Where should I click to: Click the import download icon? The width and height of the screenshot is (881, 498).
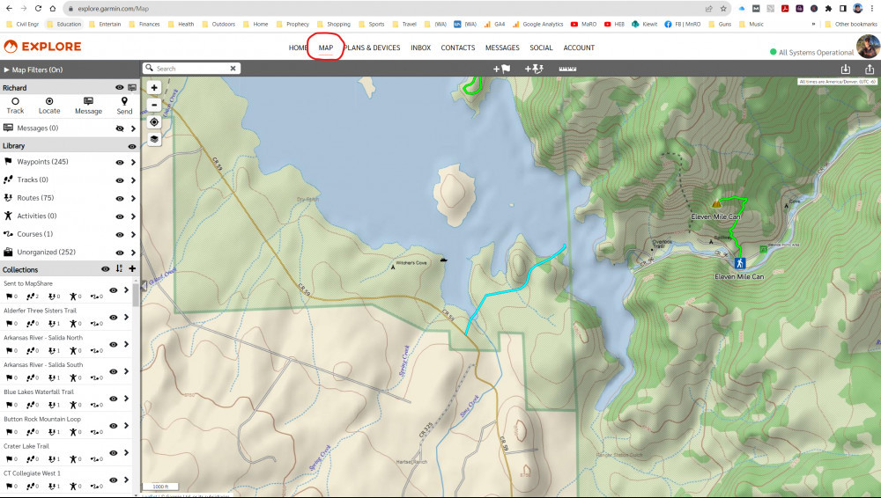[x=845, y=69]
